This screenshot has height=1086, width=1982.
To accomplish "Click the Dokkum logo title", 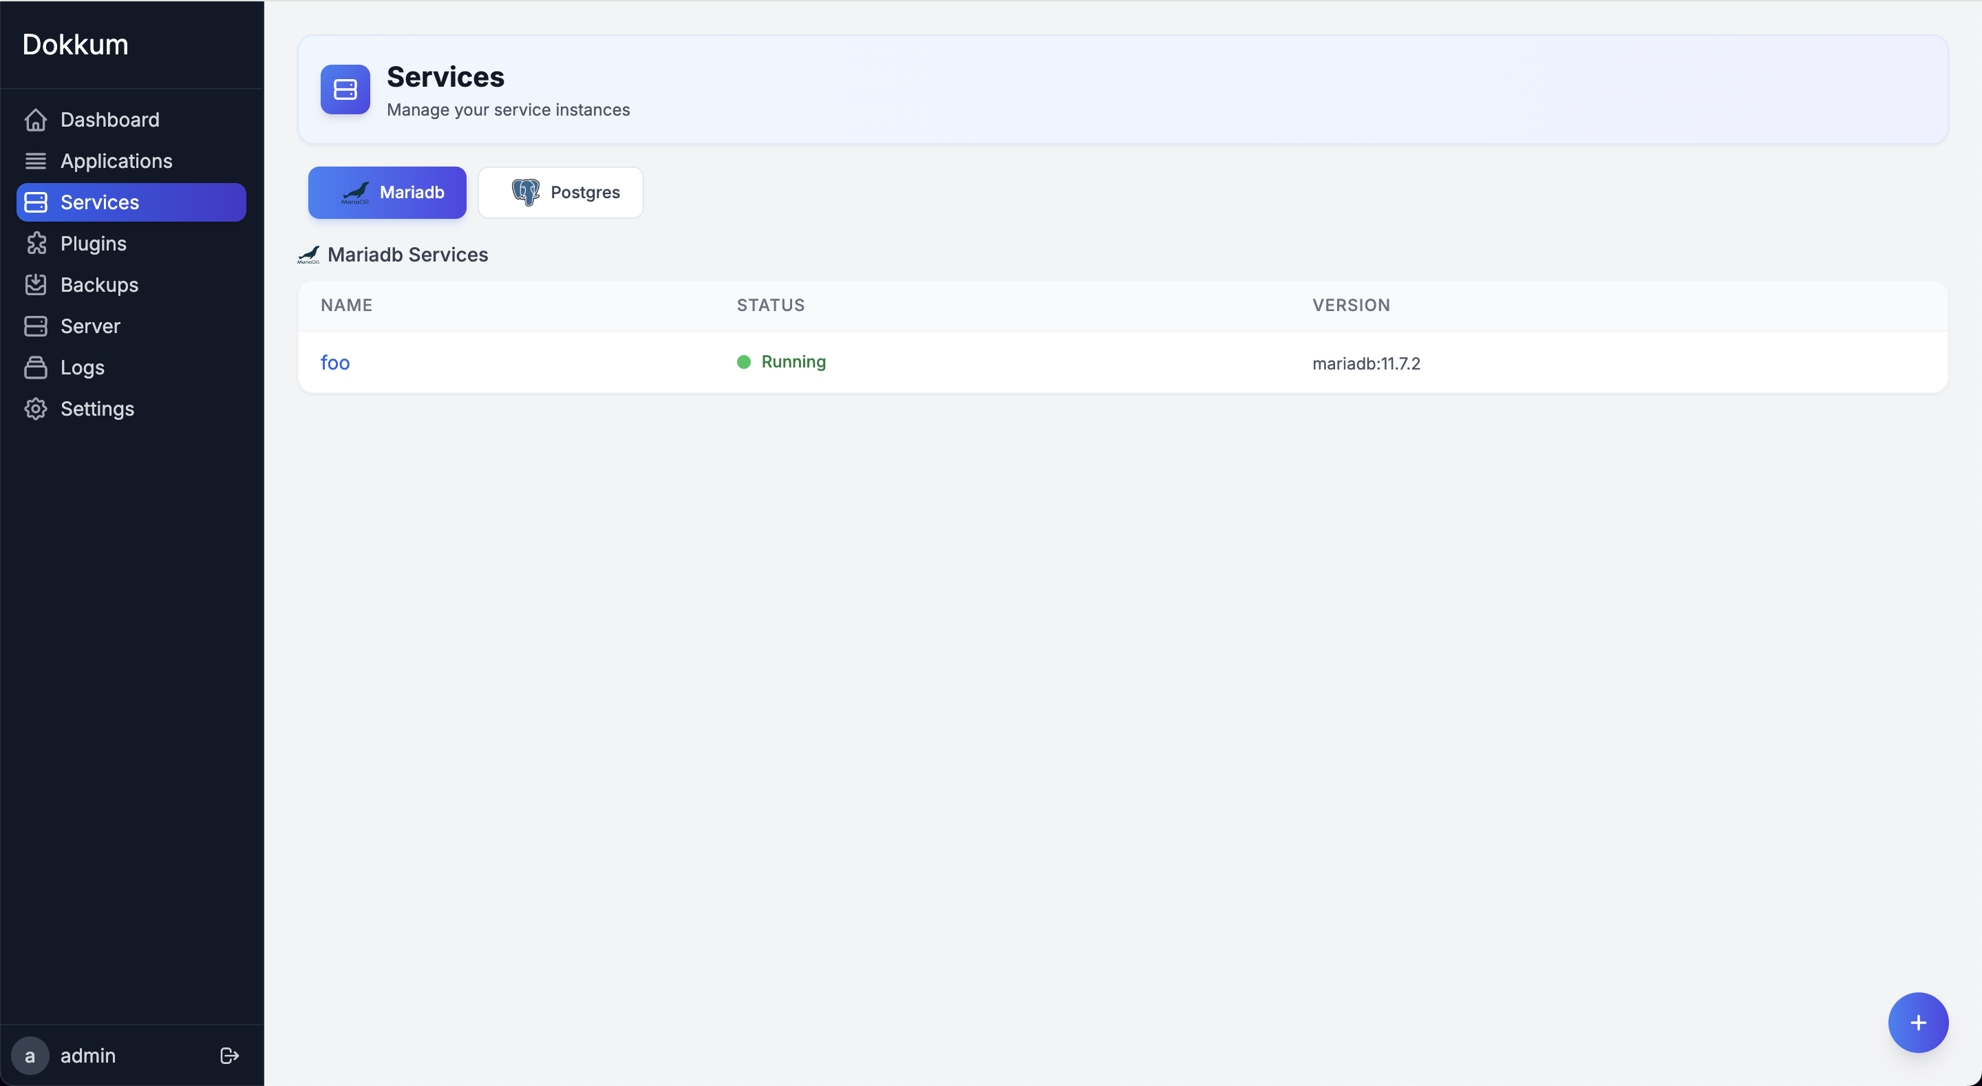I will 76,45.
